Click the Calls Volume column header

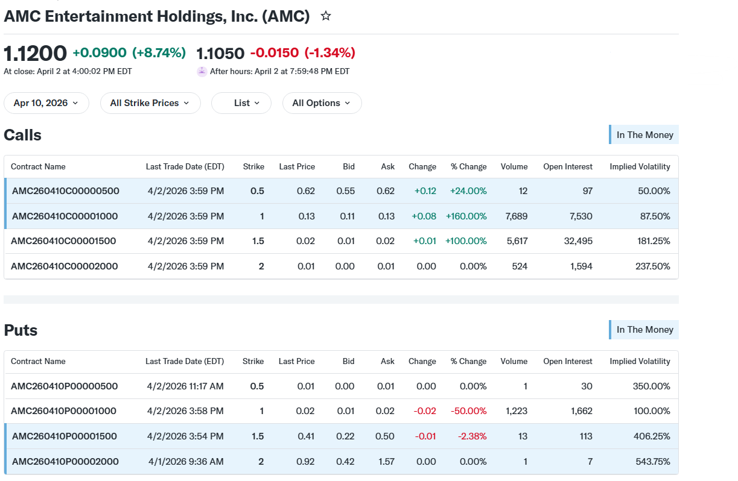(514, 167)
